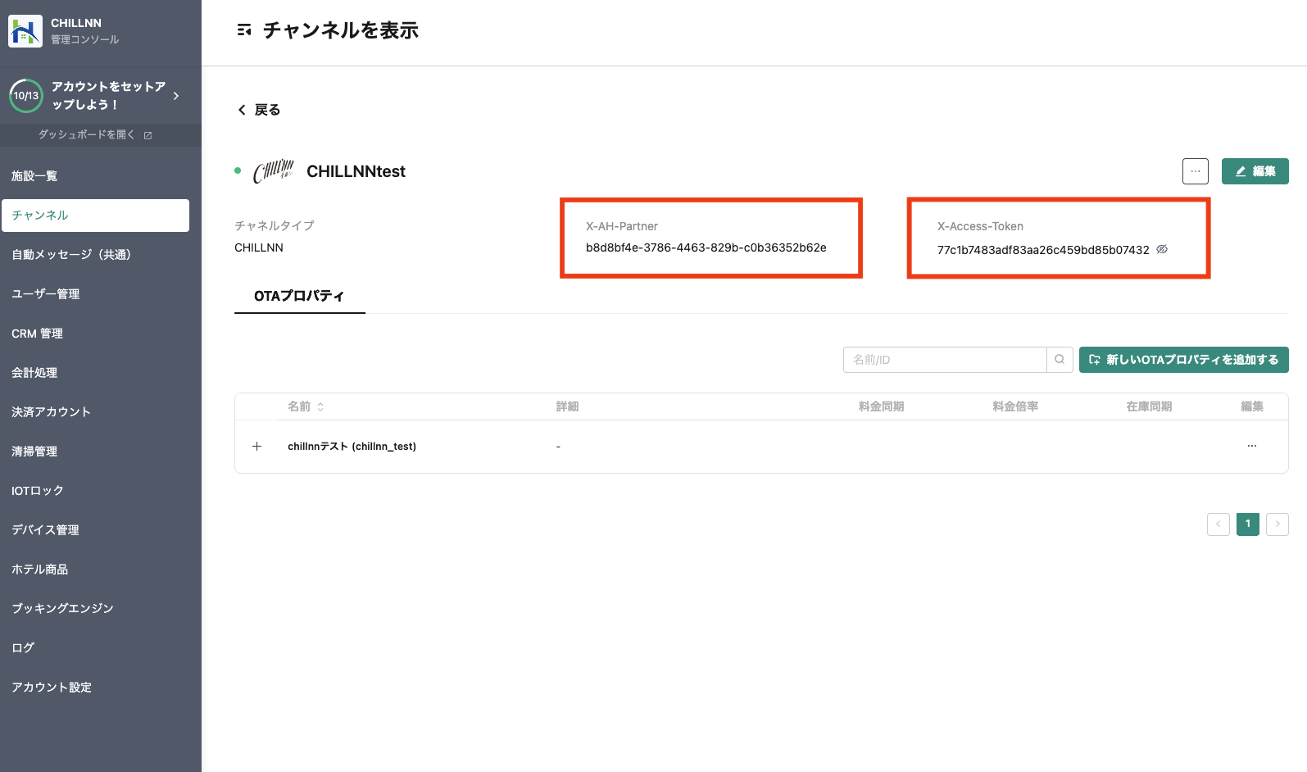Toggle X-Access-Token visibility eye icon
1307x772 pixels.
[1162, 250]
